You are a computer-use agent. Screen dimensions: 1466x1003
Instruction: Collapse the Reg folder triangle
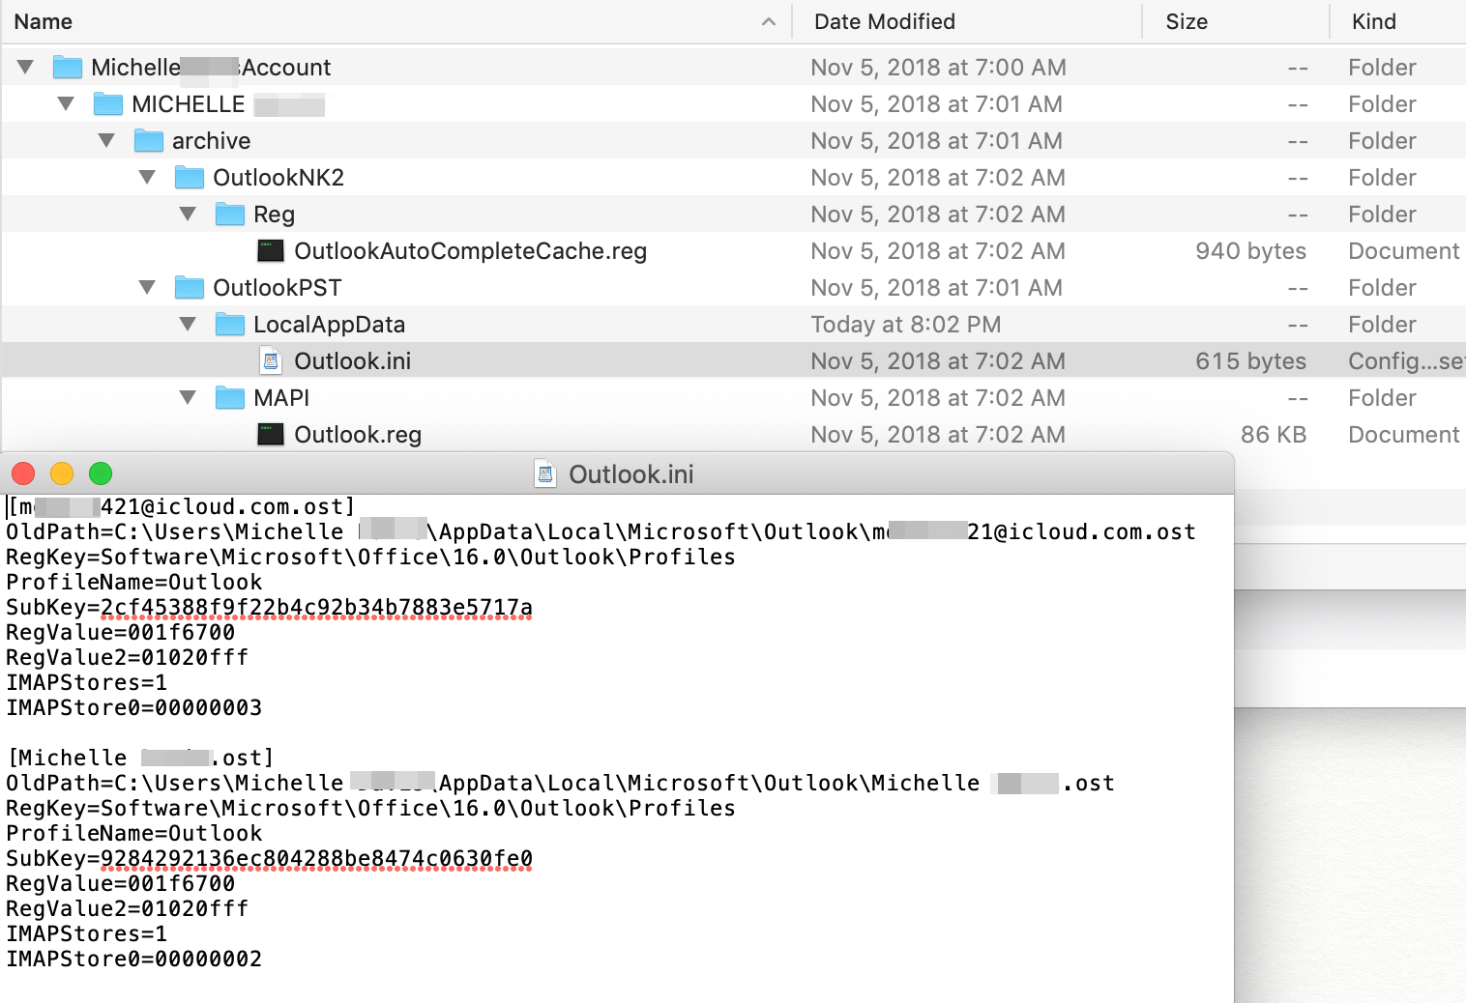point(188,214)
